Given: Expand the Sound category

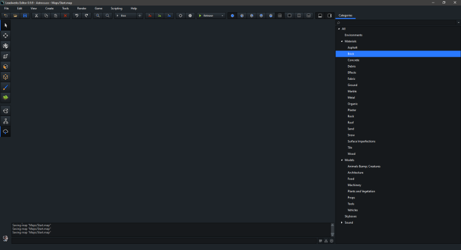Looking at the screenshot, I should click(x=342, y=222).
